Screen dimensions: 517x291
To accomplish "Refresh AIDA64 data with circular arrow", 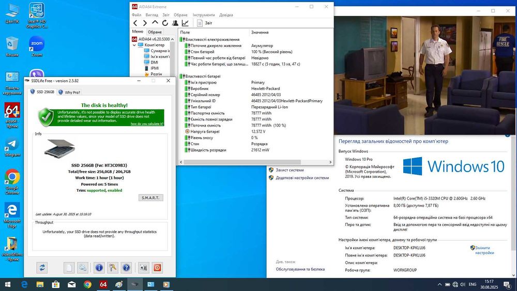I will point(165,23).
